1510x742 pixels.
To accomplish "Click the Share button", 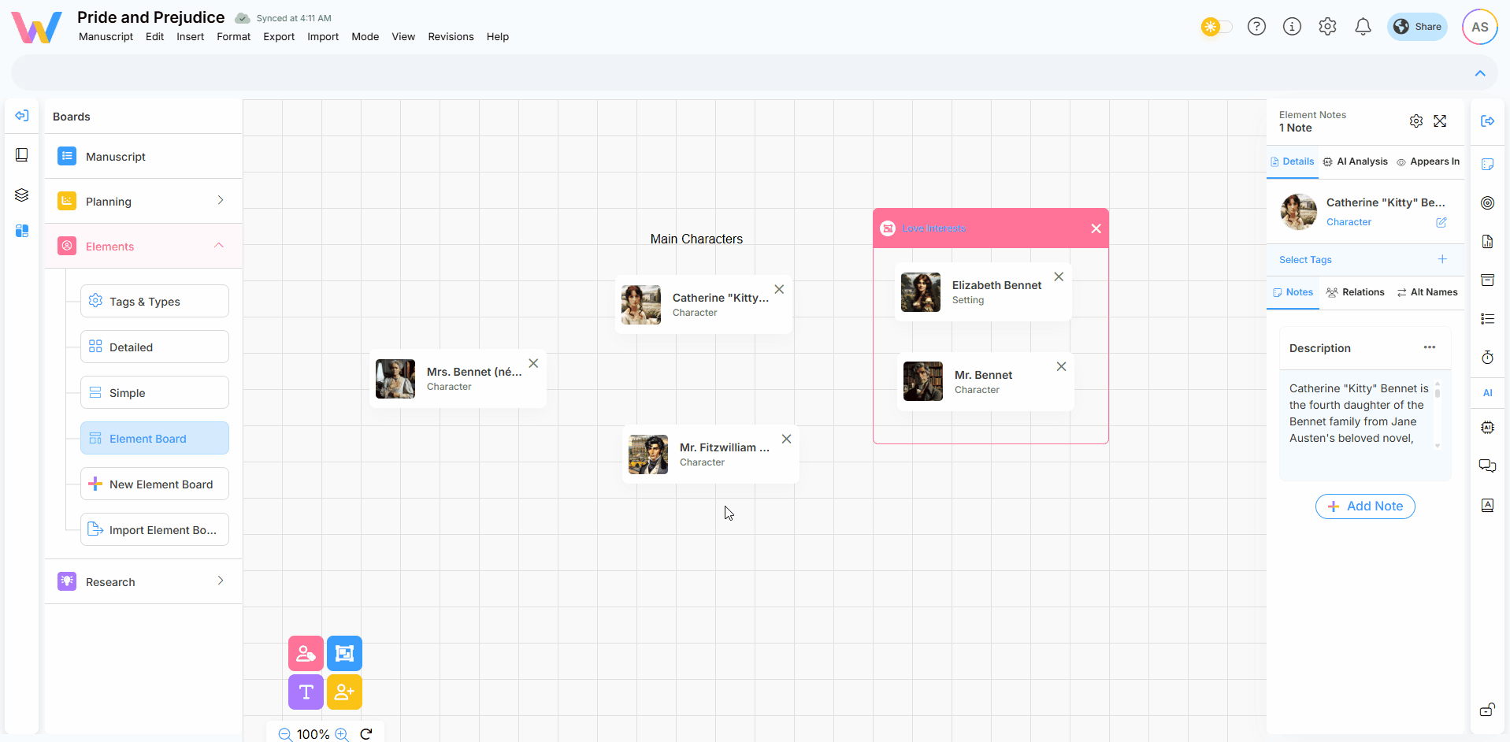I will (x=1417, y=27).
